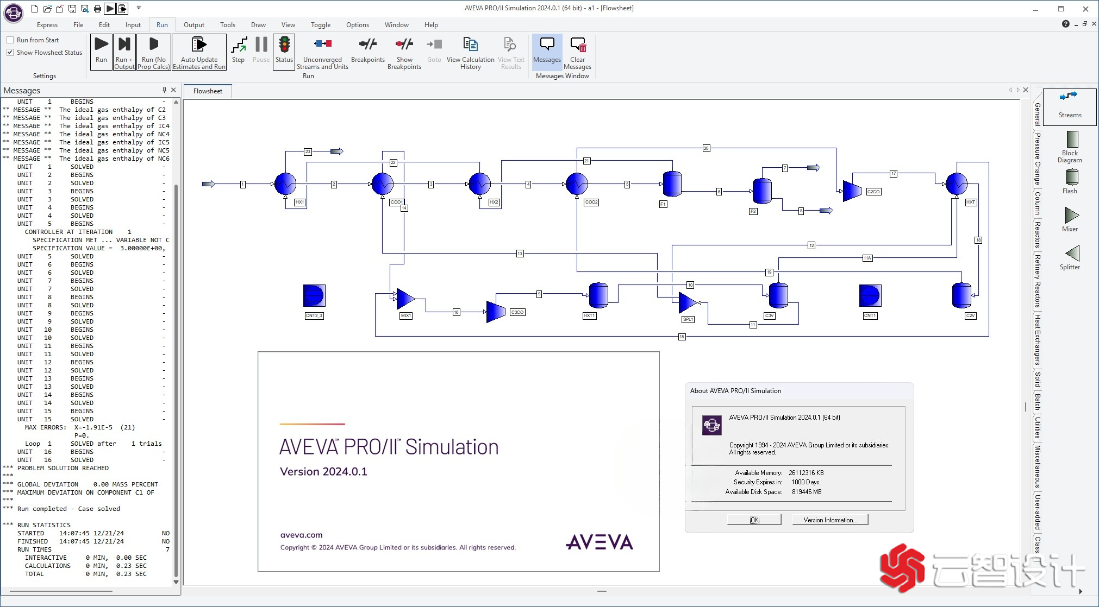Select Block Diagram palette item
Viewport: 1099px width, 607px height.
(x=1070, y=147)
